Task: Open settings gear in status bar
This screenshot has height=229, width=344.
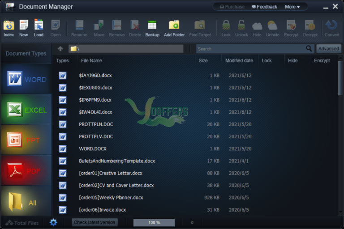Action: pyautogui.click(x=53, y=222)
